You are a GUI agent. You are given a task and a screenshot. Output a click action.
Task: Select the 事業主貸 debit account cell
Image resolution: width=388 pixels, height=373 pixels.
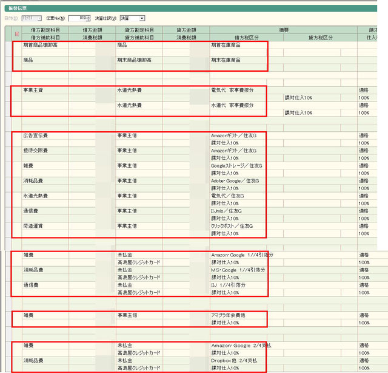tap(45, 91)
